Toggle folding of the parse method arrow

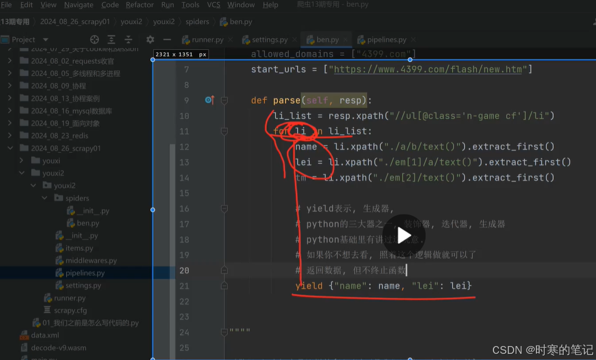click(224, 100)
